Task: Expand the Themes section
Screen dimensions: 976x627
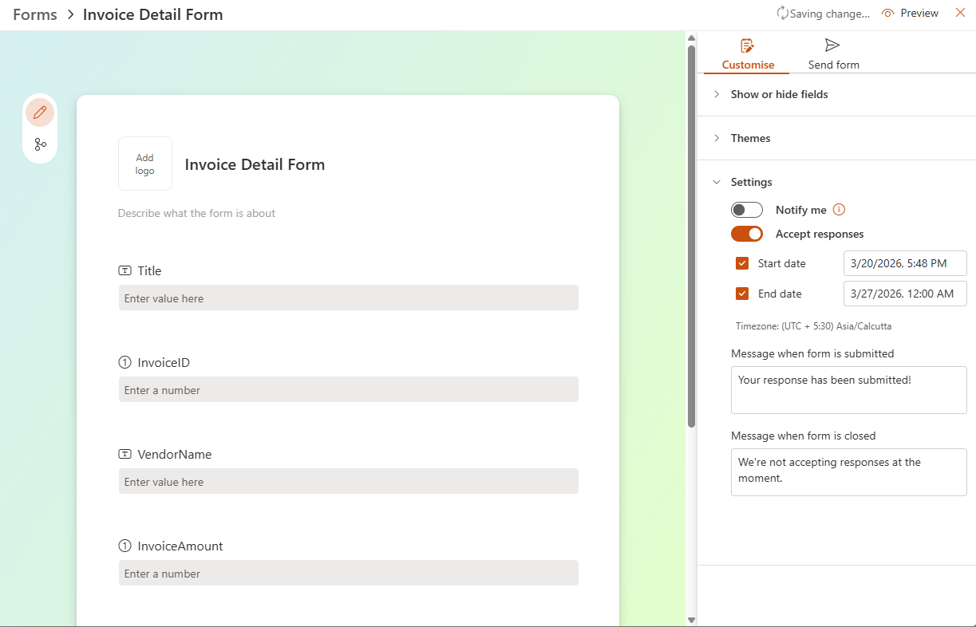Action: click(750, 138)
